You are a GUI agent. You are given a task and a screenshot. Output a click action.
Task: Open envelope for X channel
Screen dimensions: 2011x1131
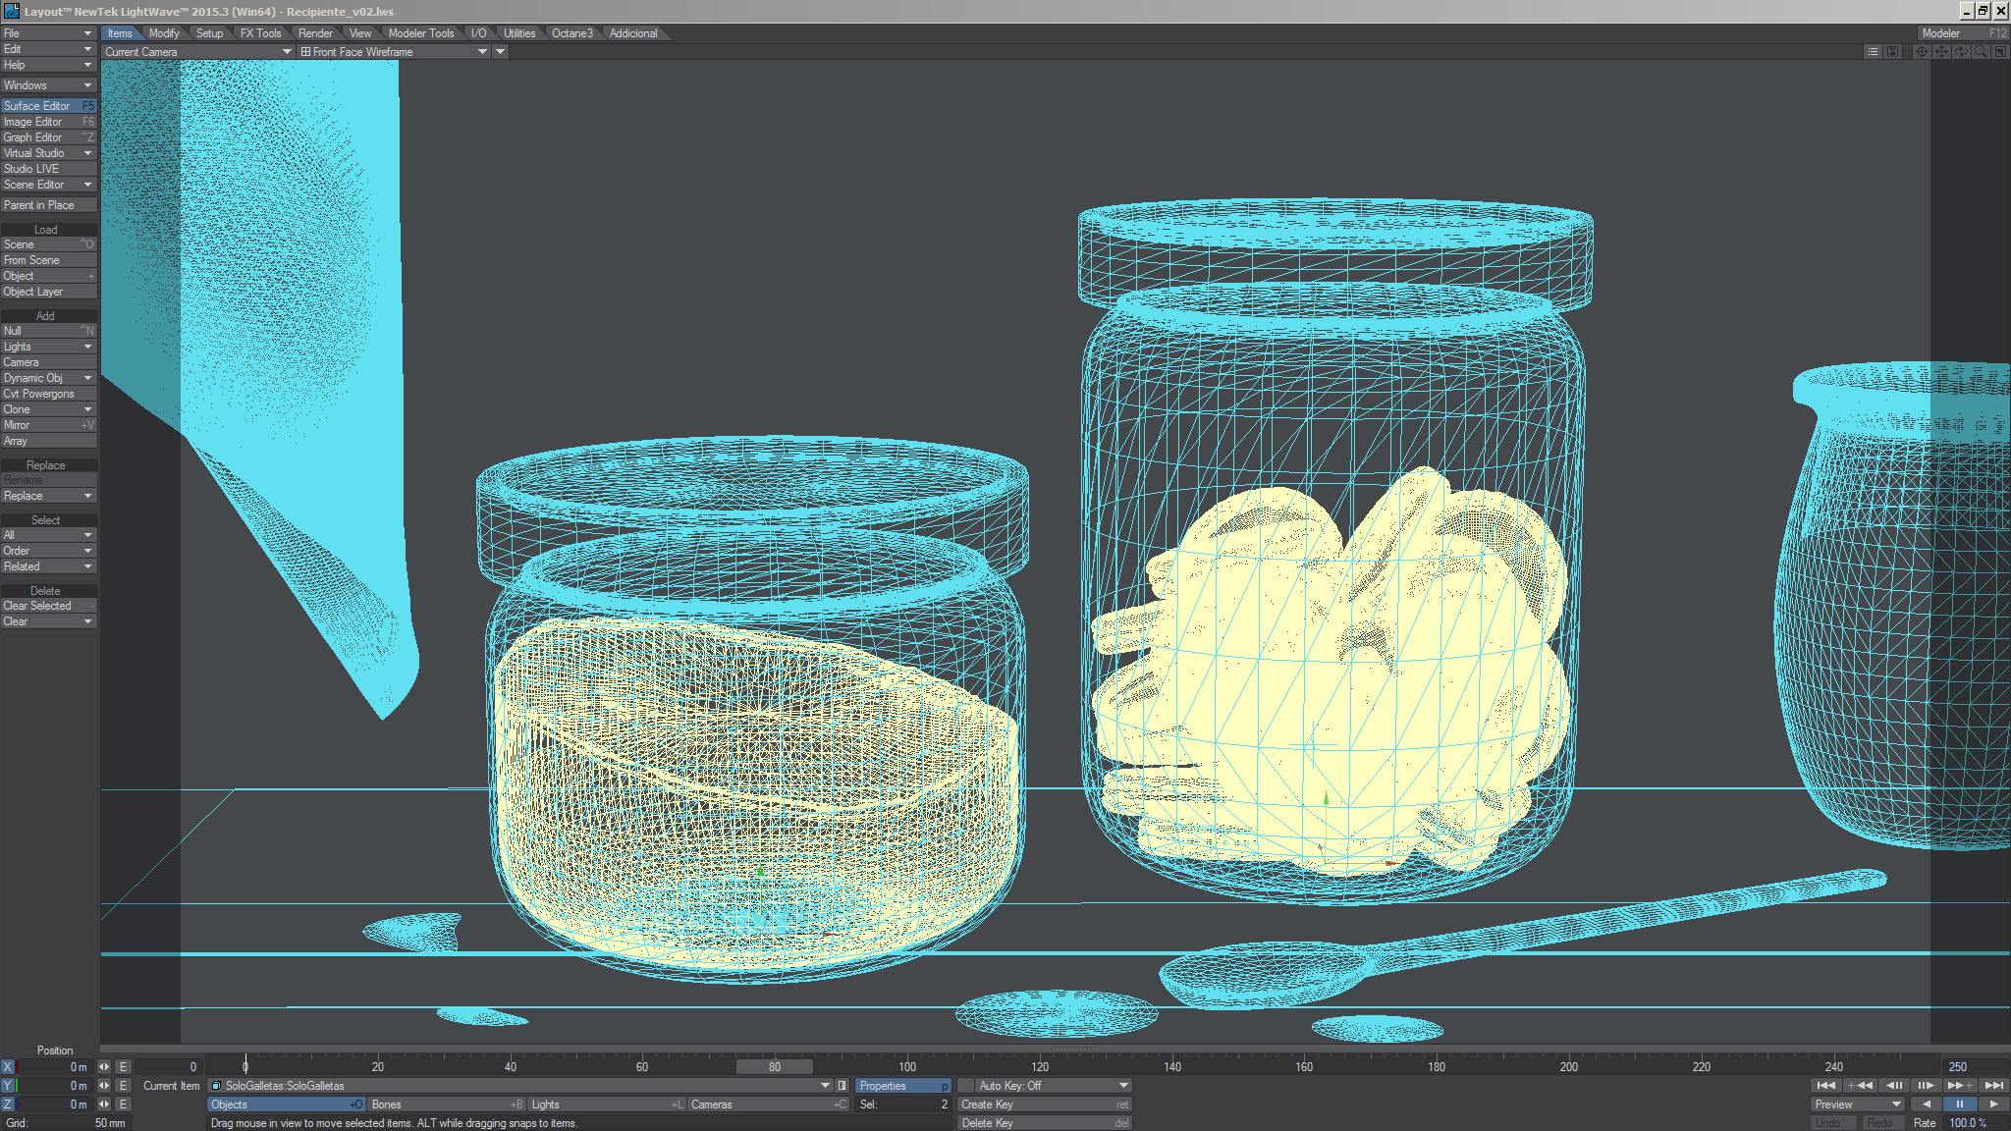pyautogui.click(x=123, y=1067)
